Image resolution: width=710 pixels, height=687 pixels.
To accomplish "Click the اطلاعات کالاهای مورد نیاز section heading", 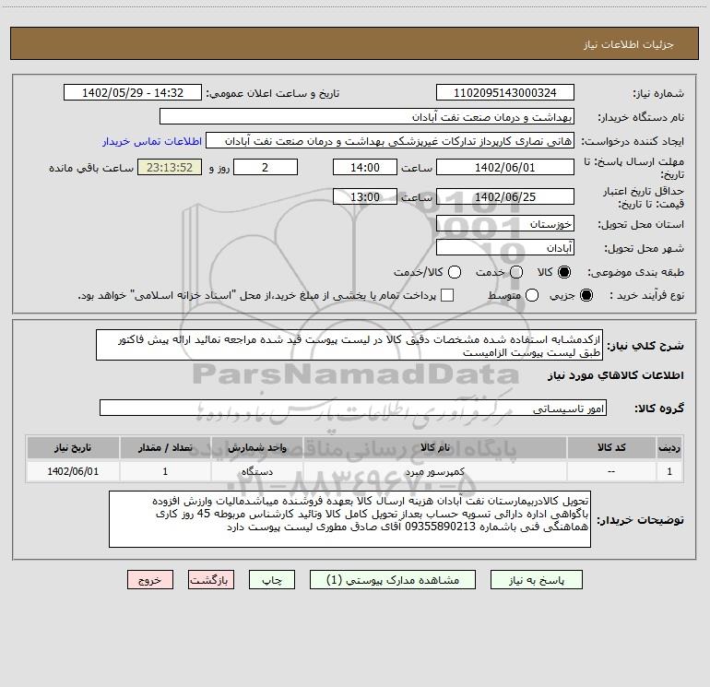I will coord(616,375).
